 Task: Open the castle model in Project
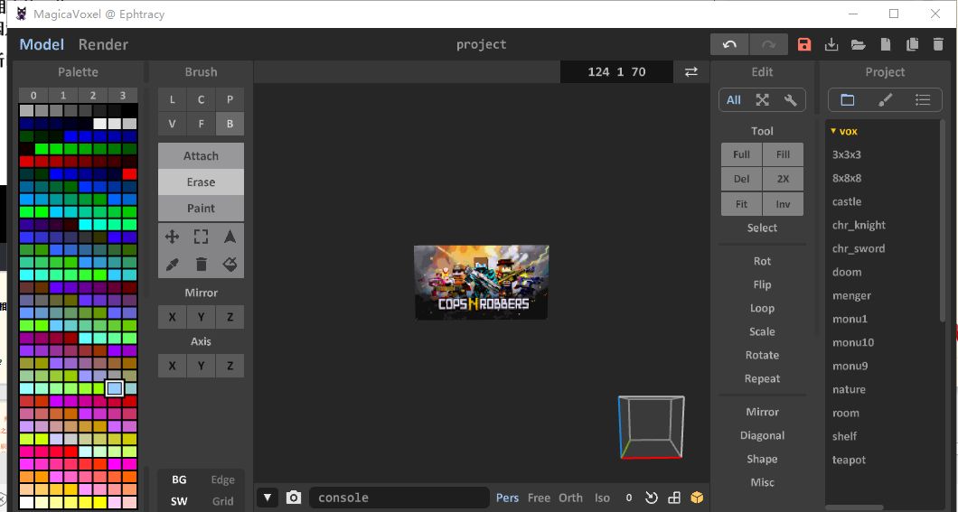pos(847,201)
